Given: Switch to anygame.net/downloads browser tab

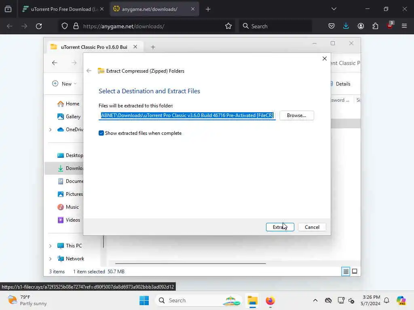Looking at the screenshot, I should tap(154, 9).
